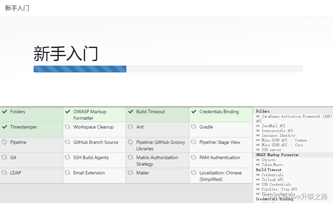
Task: Click the small 新手入门 header title
Action: click(17, 8)
